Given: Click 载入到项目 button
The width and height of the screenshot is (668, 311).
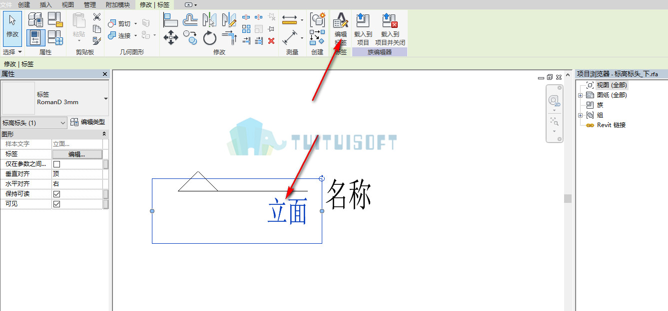Looking at the screenshot, I should pyautogui.click(x=363, y=29).
